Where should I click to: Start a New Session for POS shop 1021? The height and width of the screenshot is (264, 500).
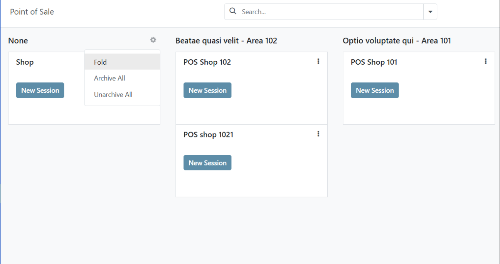[207, 162]
